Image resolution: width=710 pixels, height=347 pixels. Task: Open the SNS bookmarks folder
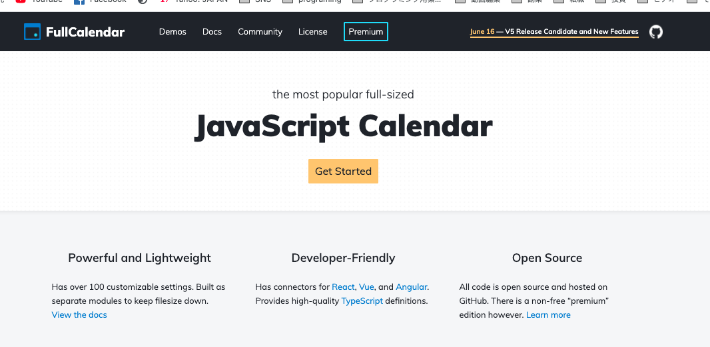click(x=255, y=1)
